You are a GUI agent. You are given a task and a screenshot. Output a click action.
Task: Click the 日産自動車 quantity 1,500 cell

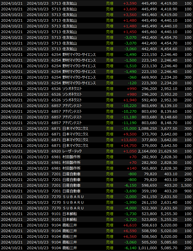tap(186, 185)
